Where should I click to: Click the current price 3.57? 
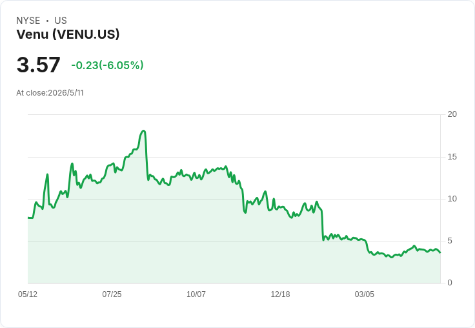click(39, 65)
